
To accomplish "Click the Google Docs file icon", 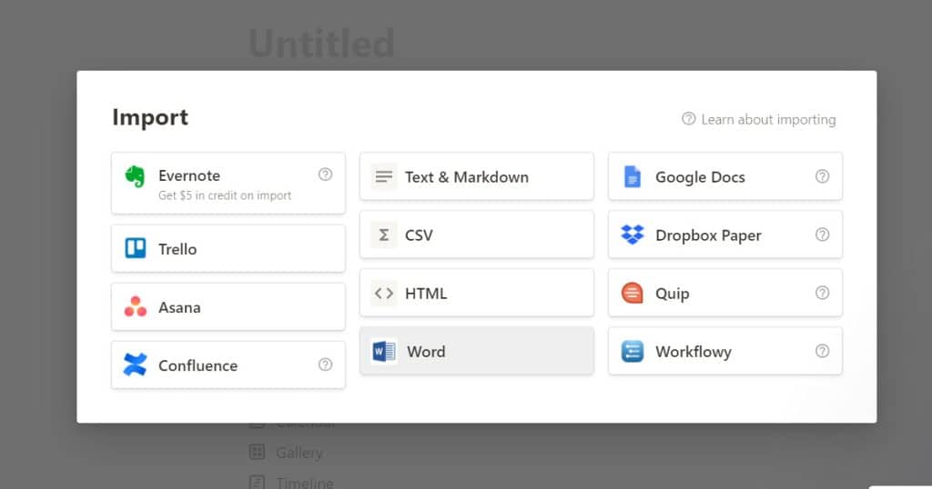I will pyautogui.click(x=633, y=176).
